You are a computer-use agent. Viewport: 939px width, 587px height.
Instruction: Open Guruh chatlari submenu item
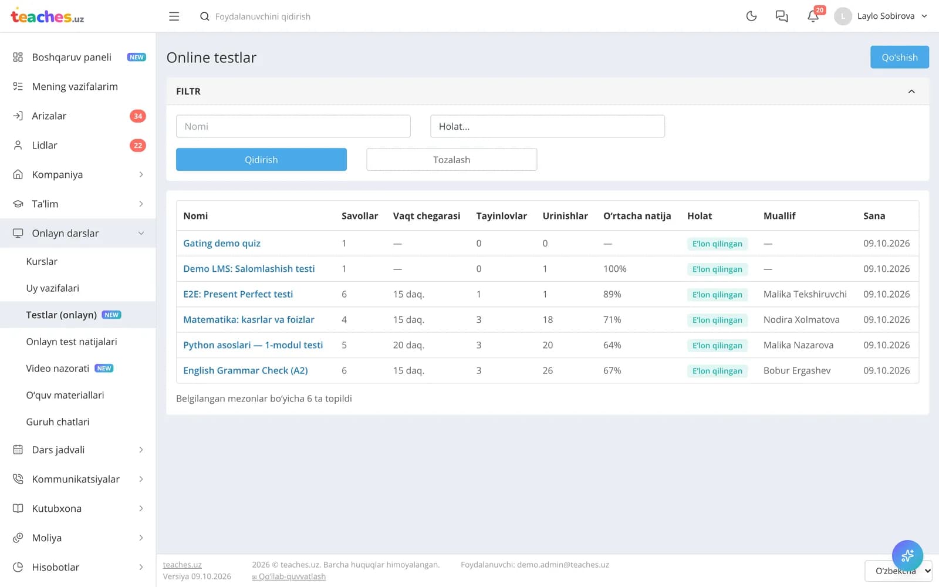point(58,421)
